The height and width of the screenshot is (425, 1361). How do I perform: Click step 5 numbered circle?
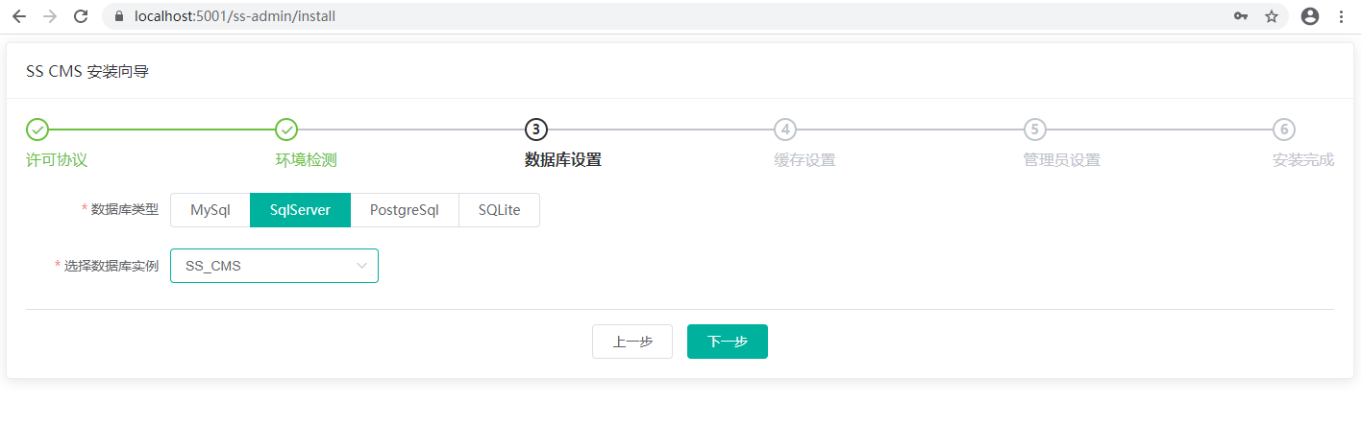tap(1034, 129)
